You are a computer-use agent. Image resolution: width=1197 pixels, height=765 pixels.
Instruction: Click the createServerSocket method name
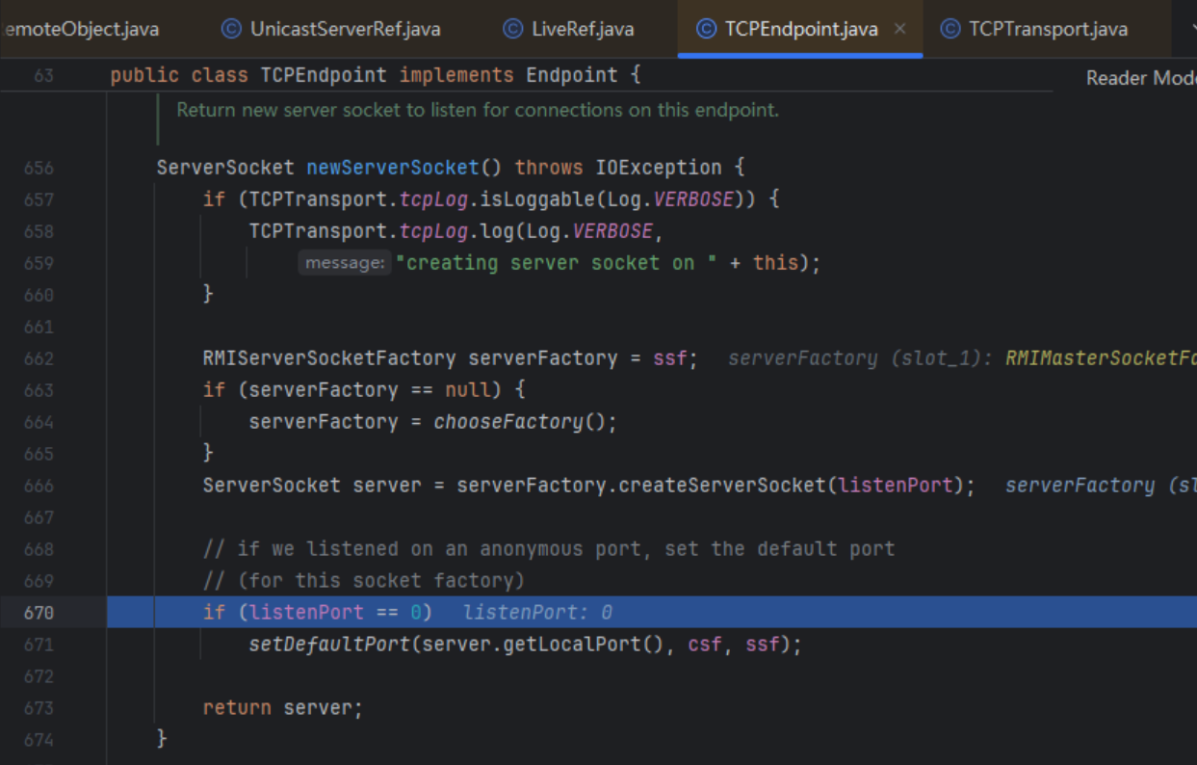(x=722, y=486)
